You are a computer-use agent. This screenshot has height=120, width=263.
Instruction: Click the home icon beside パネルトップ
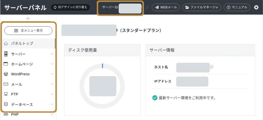[x=6, y=43]
